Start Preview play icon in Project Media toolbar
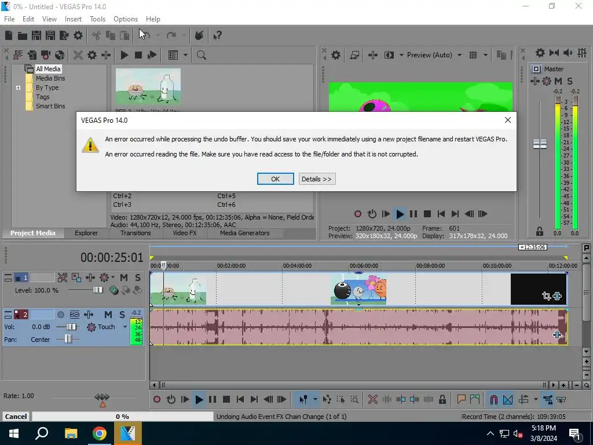The image size is (593, 445). coord(124,55)
